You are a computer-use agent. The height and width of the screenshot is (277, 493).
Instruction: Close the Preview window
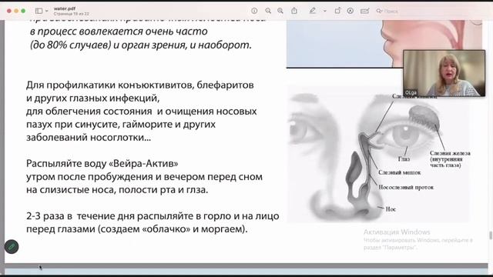pyautogui.click(x=9, y=11)
